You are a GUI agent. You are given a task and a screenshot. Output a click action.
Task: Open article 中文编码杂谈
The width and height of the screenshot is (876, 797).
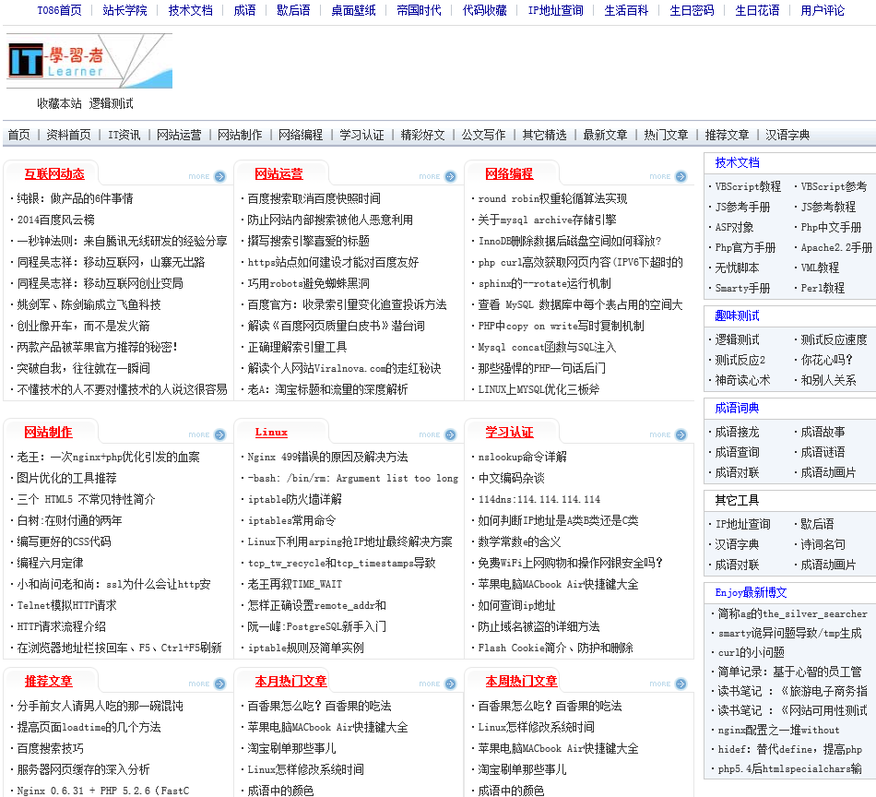point(511,478)
